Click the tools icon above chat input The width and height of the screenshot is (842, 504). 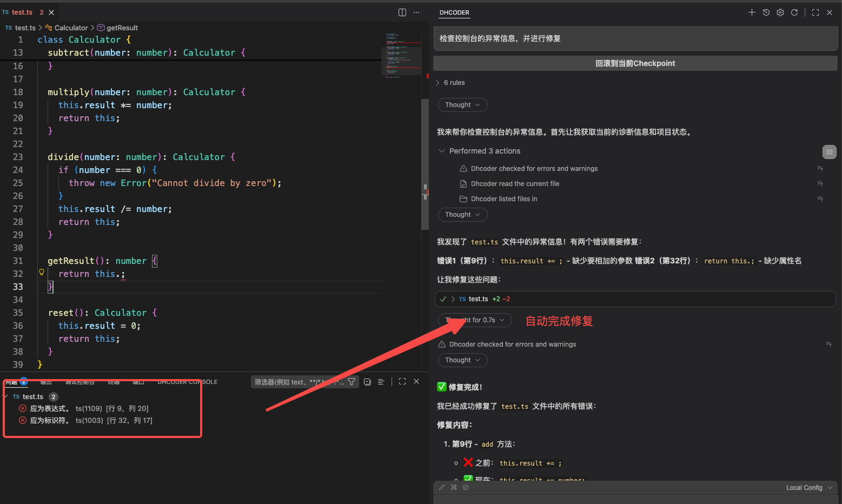(454, 487)
